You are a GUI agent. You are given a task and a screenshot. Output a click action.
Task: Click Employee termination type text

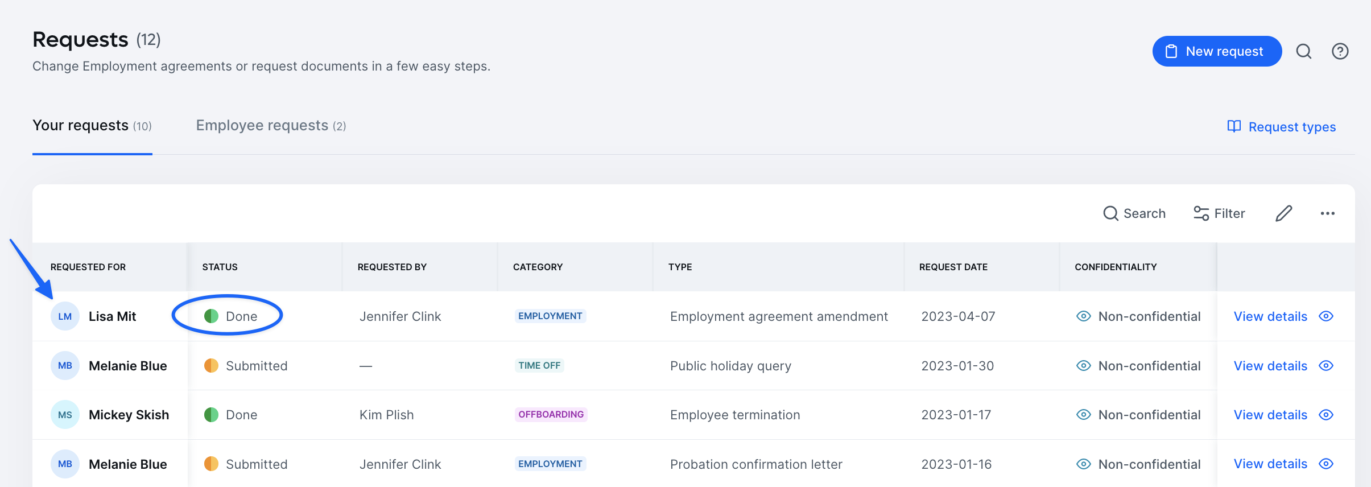click(x=735, y=415)
